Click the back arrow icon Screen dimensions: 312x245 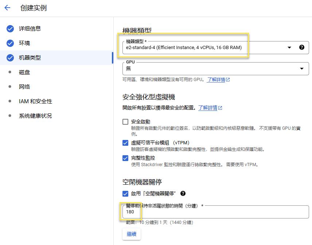click(x=7, y=8)
